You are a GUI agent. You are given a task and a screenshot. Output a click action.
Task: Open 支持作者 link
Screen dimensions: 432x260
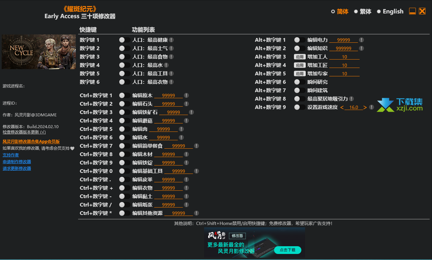pos(11,155)
